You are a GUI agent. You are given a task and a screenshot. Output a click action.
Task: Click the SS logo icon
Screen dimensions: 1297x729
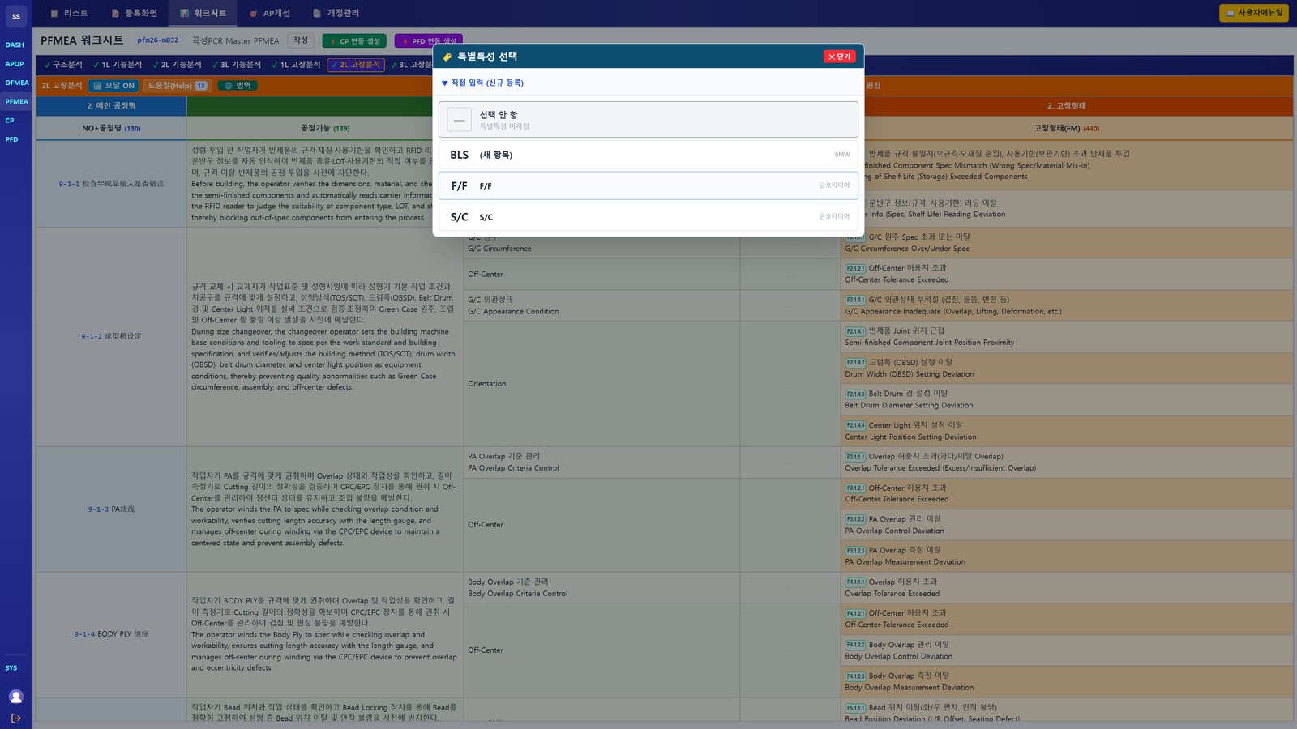[16, 16]
